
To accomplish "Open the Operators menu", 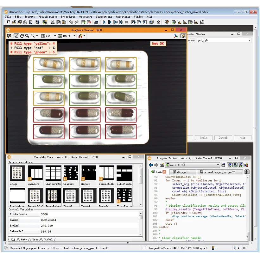I will coord(86,17).
